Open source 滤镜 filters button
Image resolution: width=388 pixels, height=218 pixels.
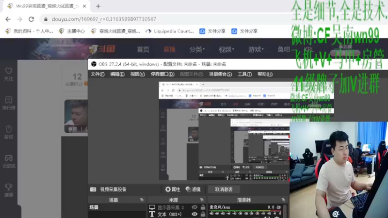193,189
